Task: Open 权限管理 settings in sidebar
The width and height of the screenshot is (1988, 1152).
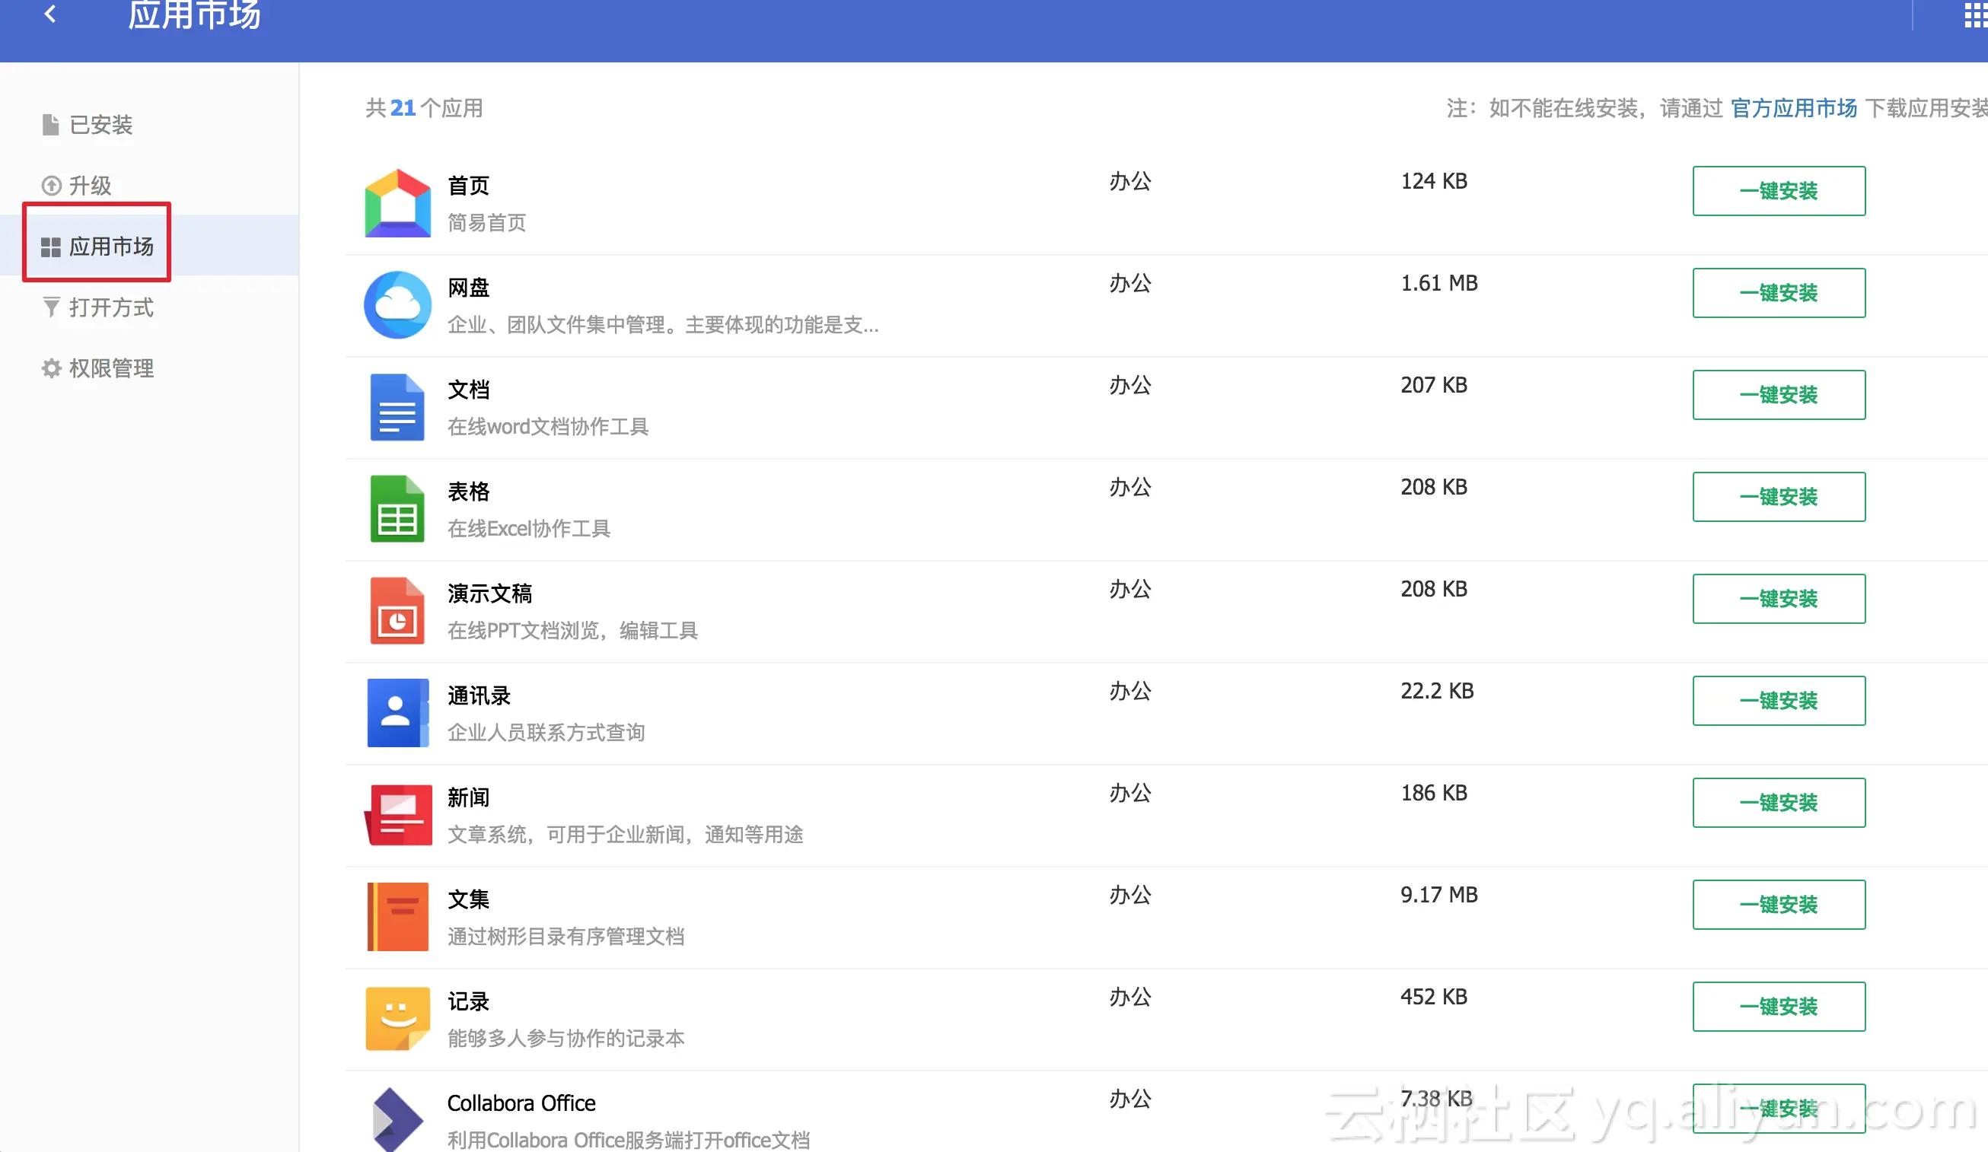Action: click(x=110, y=368)
